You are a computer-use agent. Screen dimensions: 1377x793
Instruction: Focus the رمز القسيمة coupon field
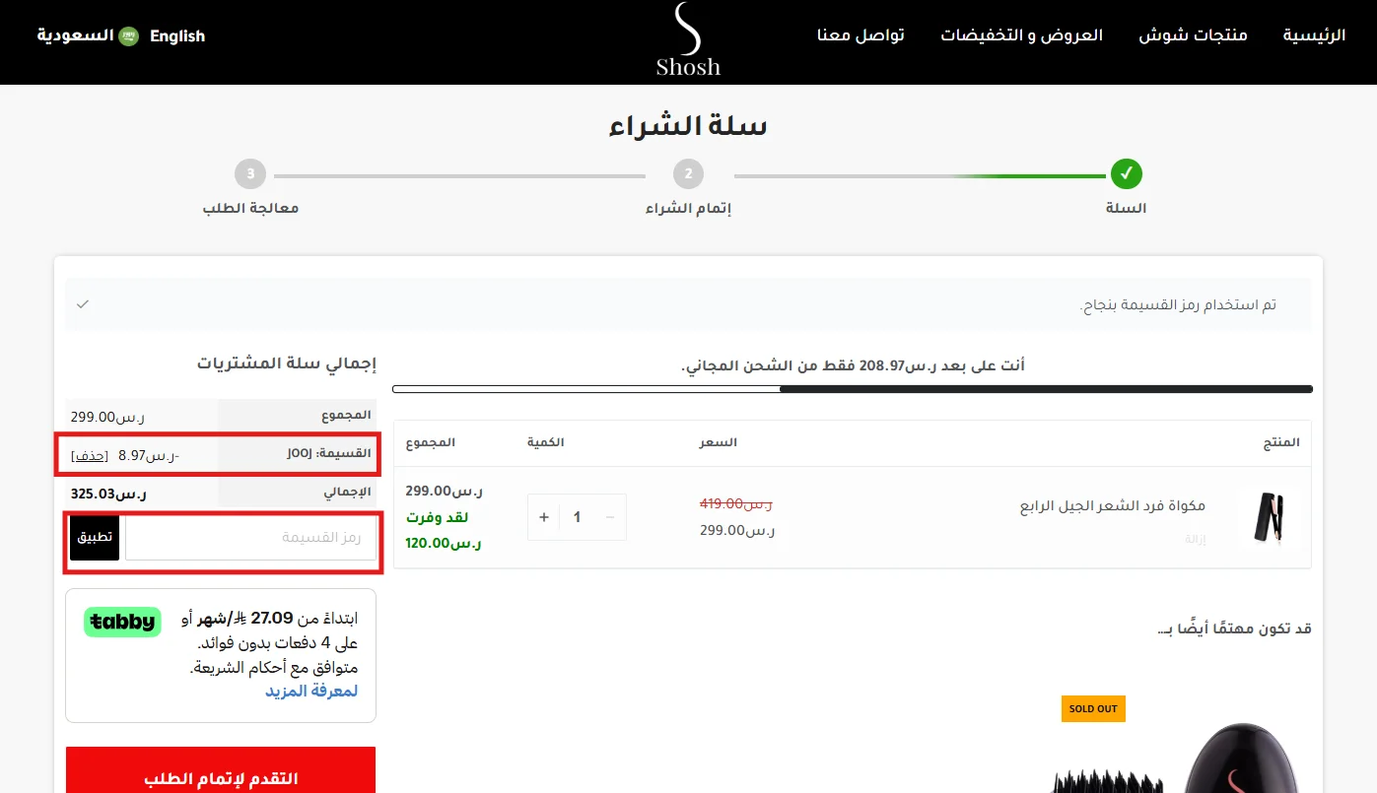tap(251, 538)
